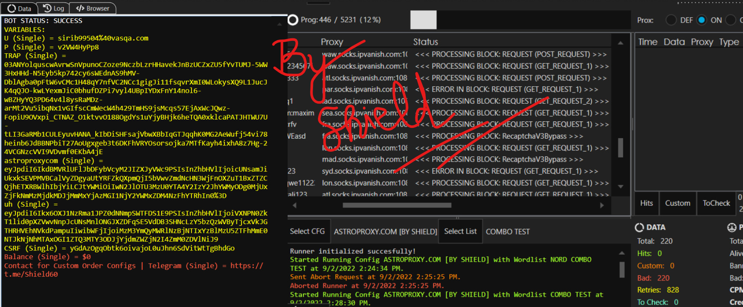The image size is (743, 307).
Task: Open the Browser tab
Action: (x=92, y=8)
